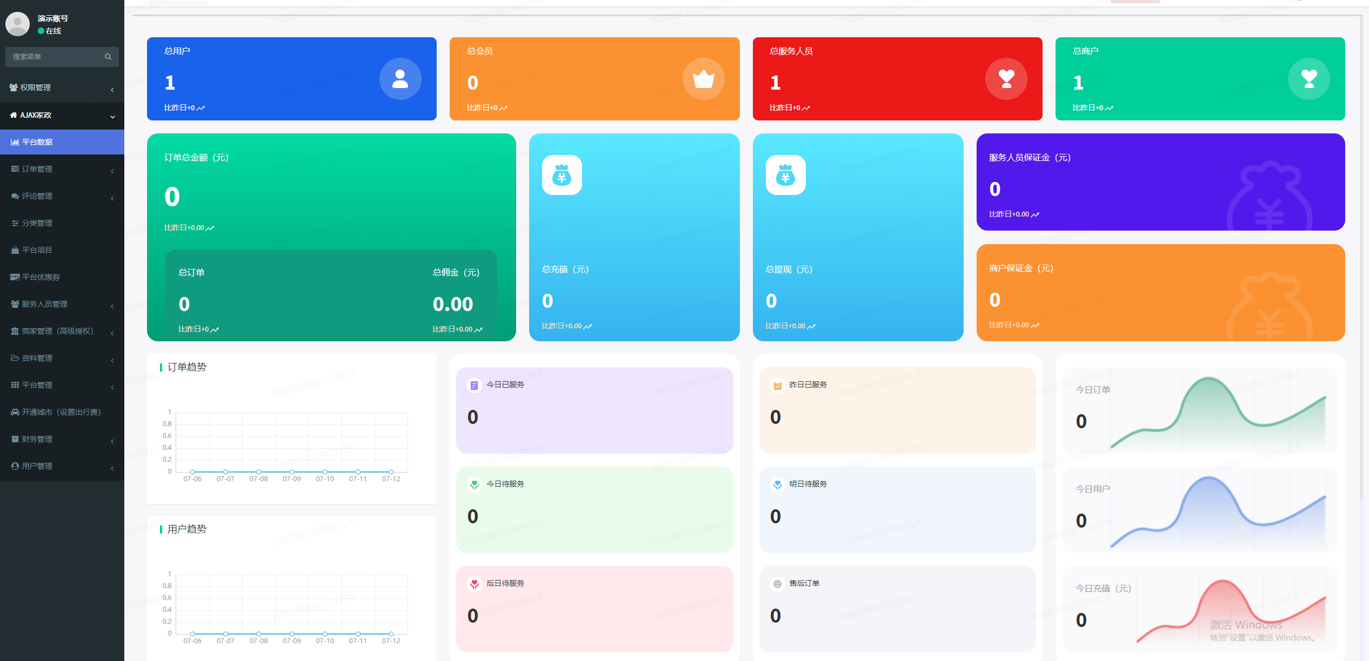Go to 开通城市（设置出行费） page
Image resolution: width=1369 pixels, height=661 pixels.
61,412
